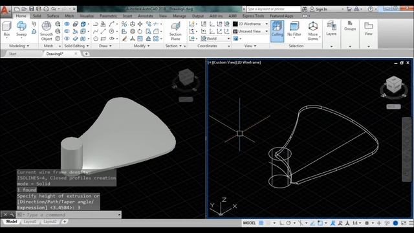Switch to the Surface ribbon tab
414x233 pixels.
coord(53,16)
